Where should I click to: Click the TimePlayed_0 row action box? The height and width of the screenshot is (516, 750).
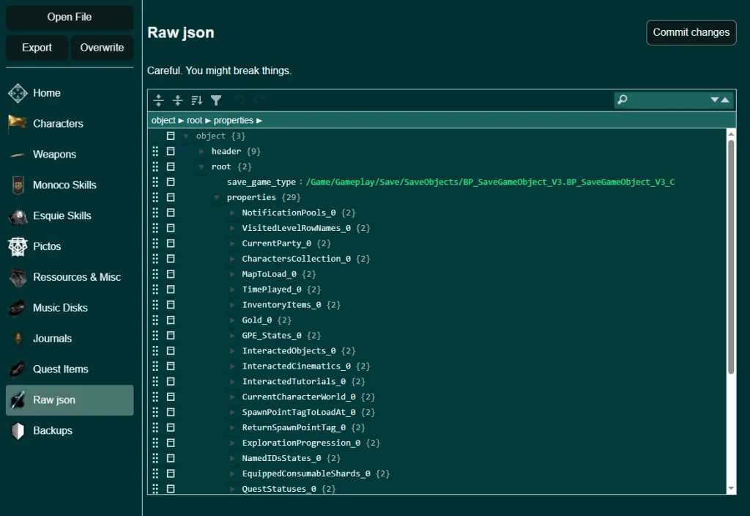(171, 290)
